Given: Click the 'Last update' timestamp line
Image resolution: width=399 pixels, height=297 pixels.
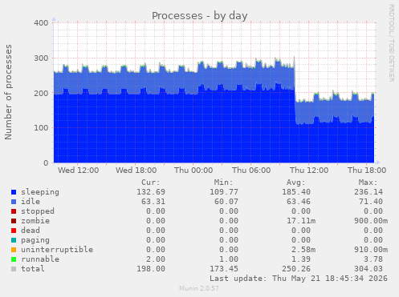Looking at the screenshot, I should click(299, 279).
